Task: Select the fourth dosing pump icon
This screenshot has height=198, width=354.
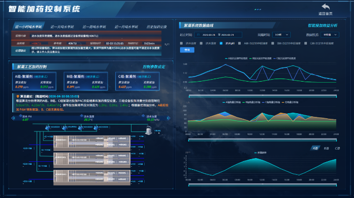Action: (x=96, y=128)
